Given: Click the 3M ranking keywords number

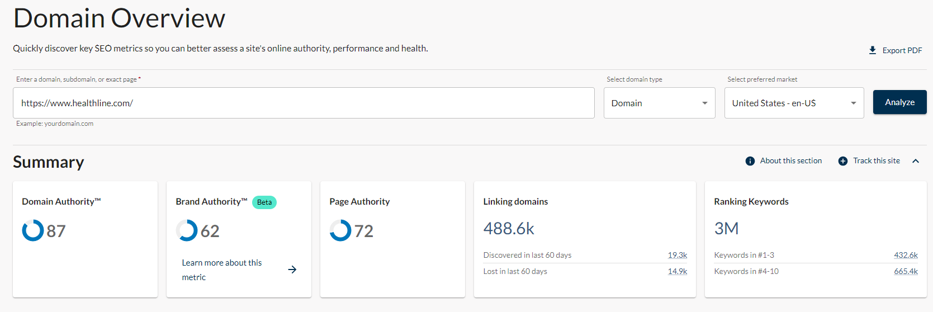Looking at the screenshot, I should tap(726, 229).
